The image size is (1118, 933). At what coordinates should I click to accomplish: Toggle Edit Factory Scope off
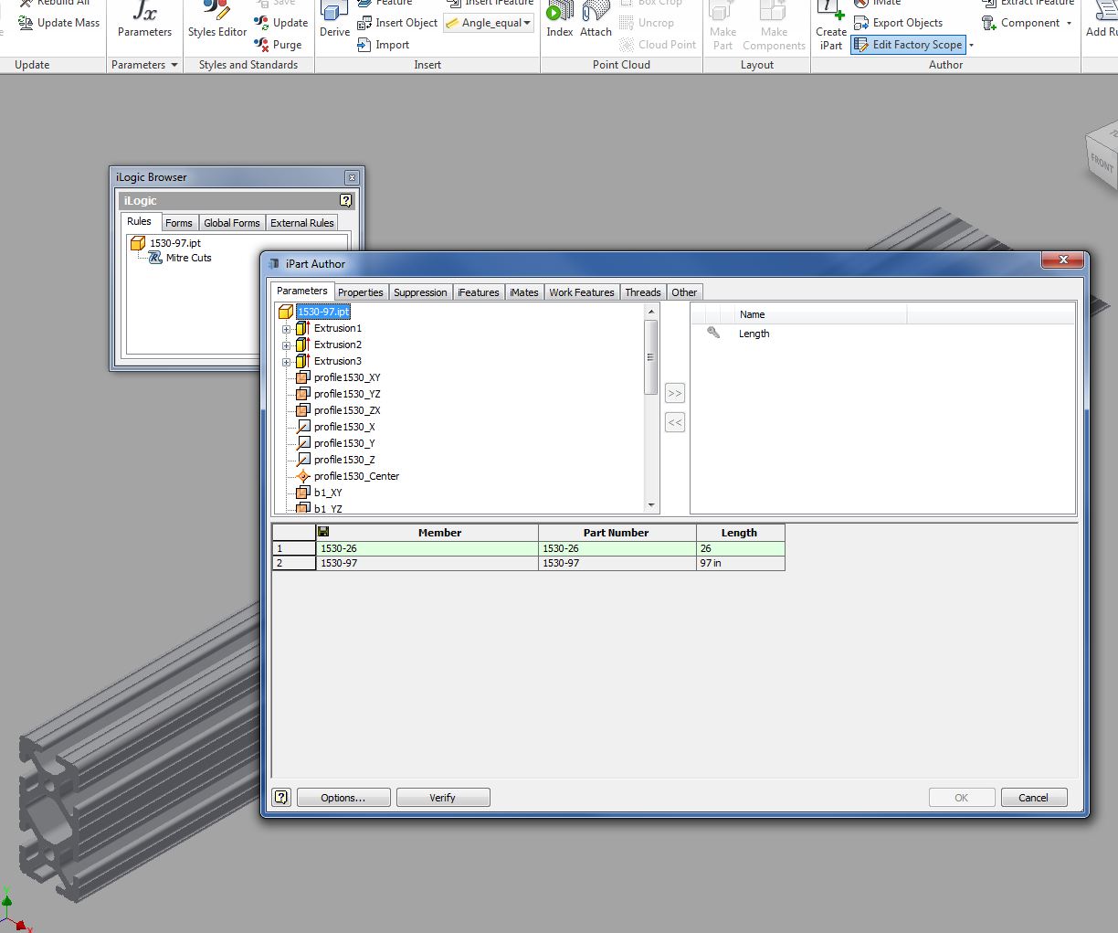tap(908, 44)
